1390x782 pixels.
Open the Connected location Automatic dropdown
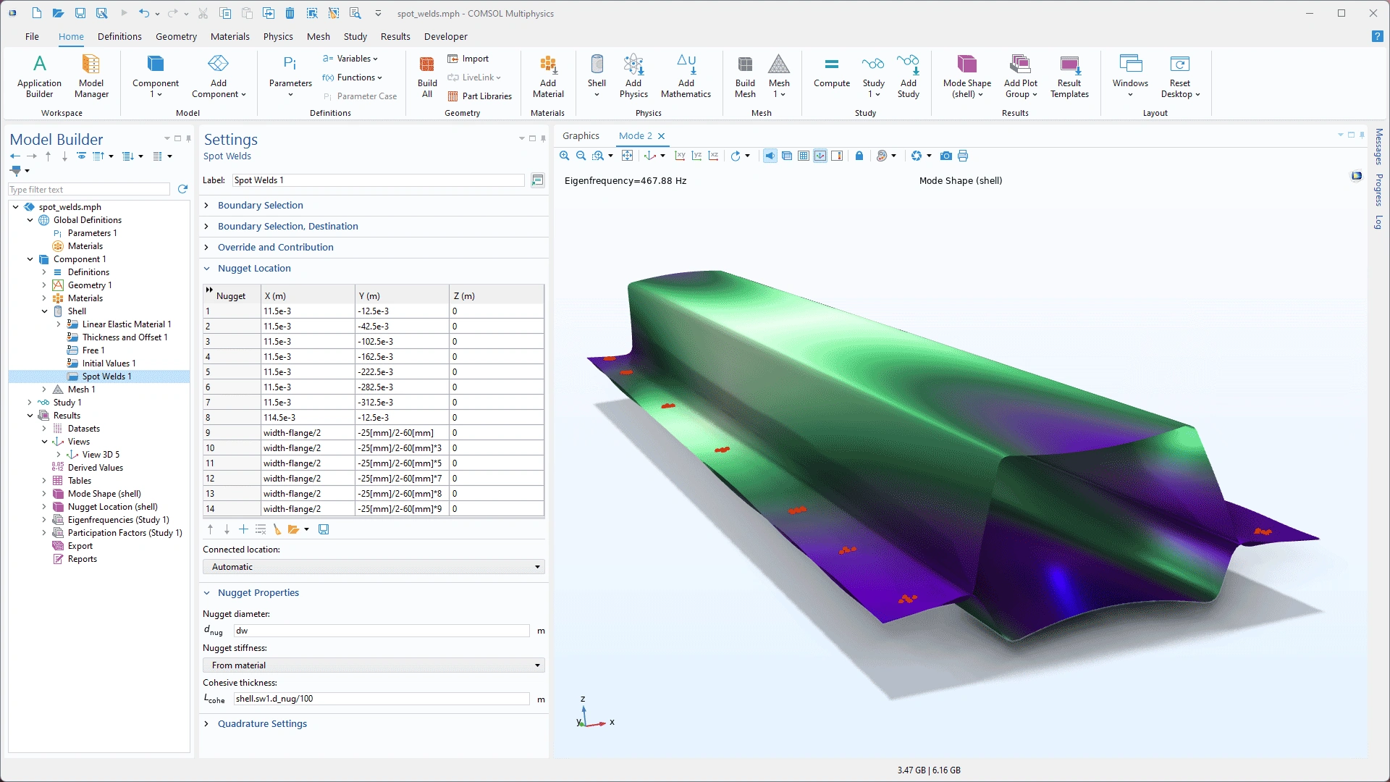pos(374,567)
